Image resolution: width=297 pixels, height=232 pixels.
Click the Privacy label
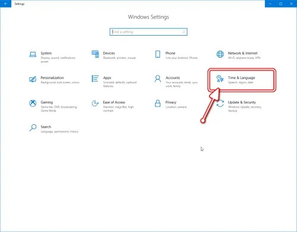pos(171,102)
